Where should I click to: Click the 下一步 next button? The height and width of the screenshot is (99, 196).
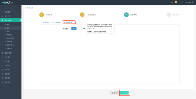pyautogui.click(x=124, y=93)
